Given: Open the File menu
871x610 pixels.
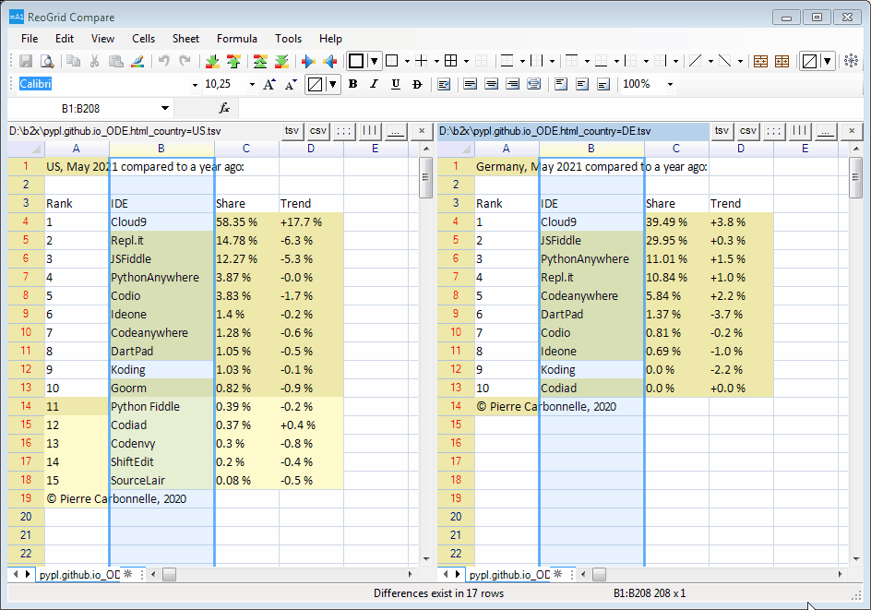Looking at the screenshot, I should 30,39.
